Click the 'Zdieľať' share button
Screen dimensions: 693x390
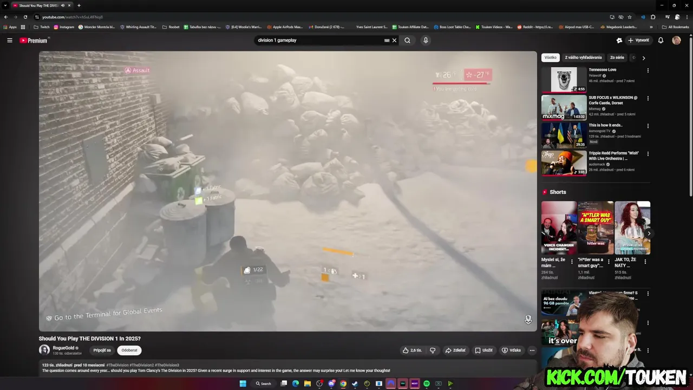coord(455,350)
